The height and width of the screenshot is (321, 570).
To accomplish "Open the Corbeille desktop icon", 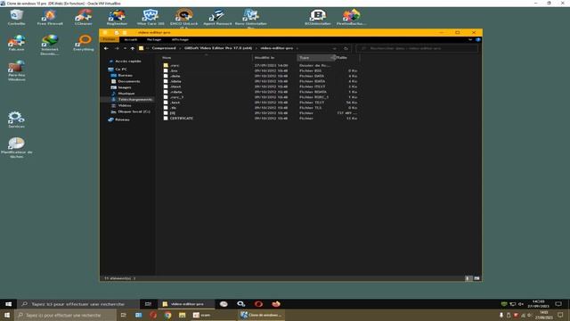I will (x=16, y=18).
